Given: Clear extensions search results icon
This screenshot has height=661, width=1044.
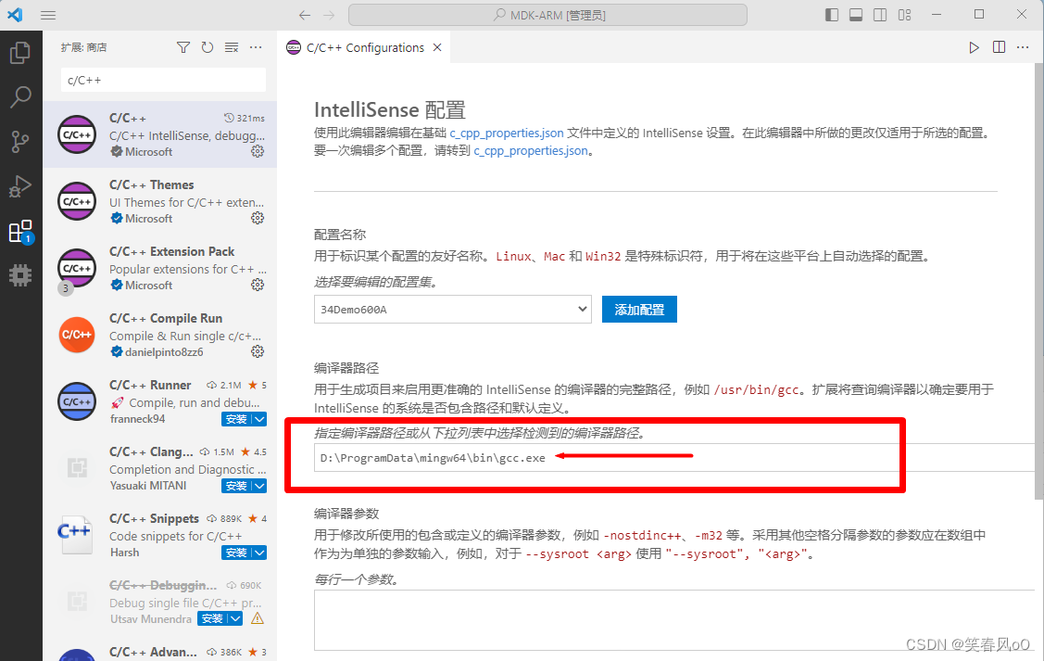Looking at the screenshot, I should pos(231,47).
